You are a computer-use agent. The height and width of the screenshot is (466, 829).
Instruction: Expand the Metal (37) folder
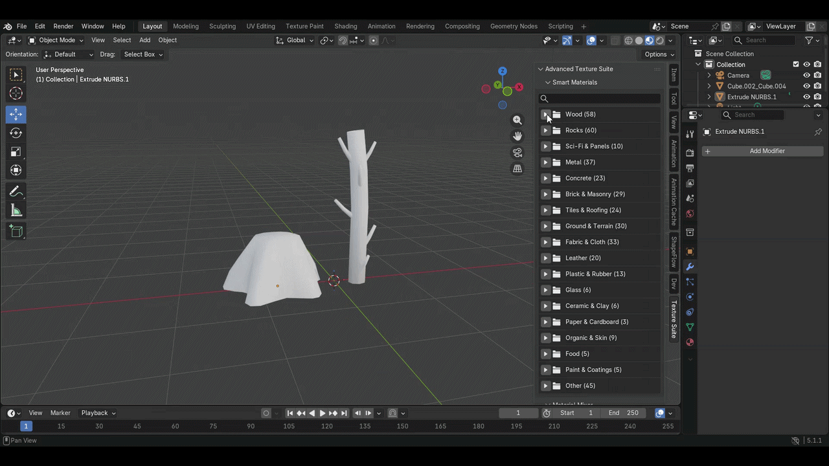tap(545, 162)
